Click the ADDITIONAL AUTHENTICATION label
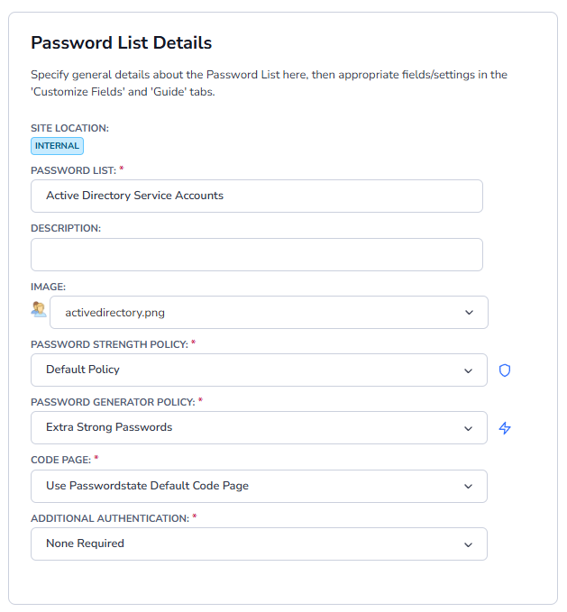 (x=109, y=518)
